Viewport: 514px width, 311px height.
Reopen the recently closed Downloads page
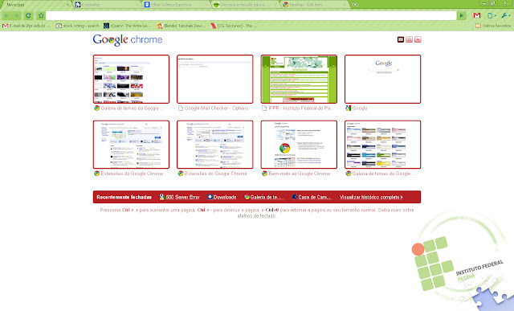222,197
